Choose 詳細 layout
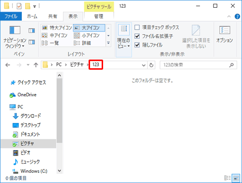This screenshot has width=242, height=183. pyautogui.click(x=82, y=43)
